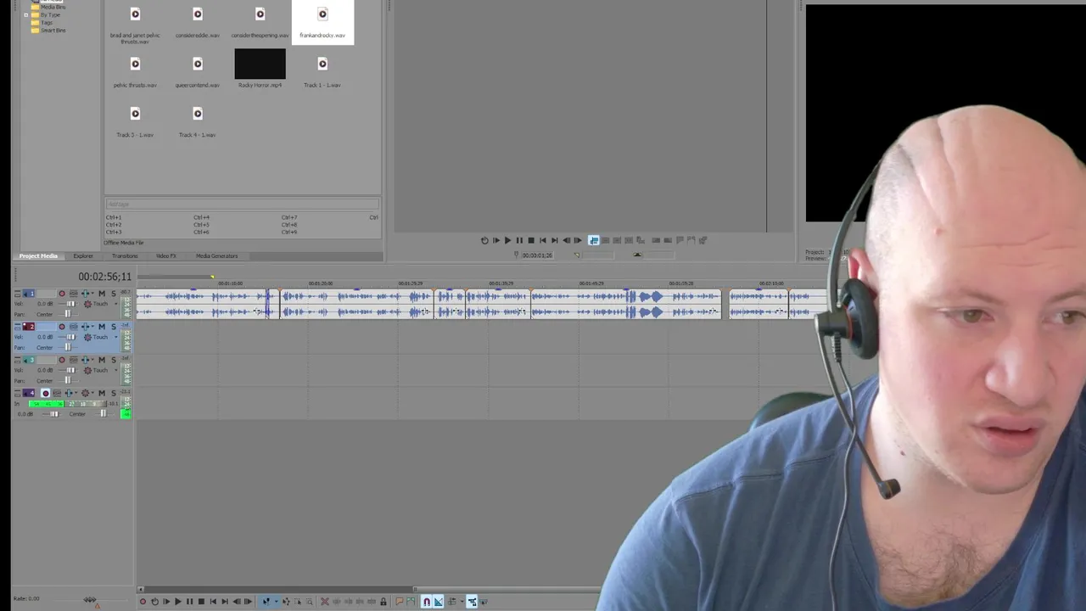Toggle Loop Playback in the Trimmer transport
The height and width of the screenshot is (611, 1086).
pyautogui.click(x=484, y=240)
